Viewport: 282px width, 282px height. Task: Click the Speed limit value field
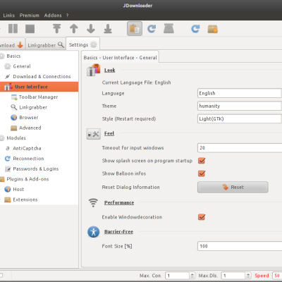point(277,276)
